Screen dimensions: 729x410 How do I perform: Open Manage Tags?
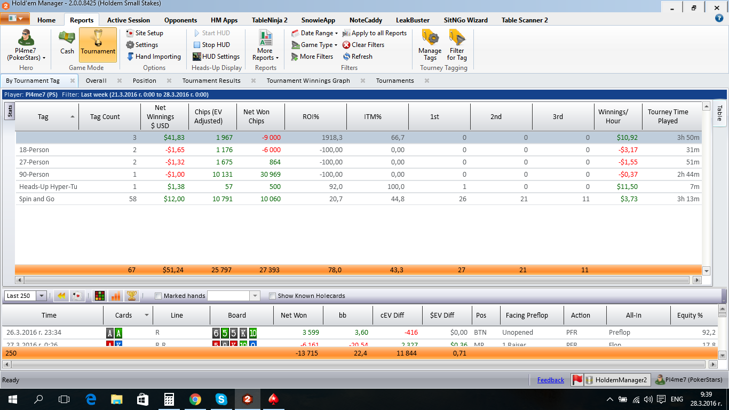point(430,45)
